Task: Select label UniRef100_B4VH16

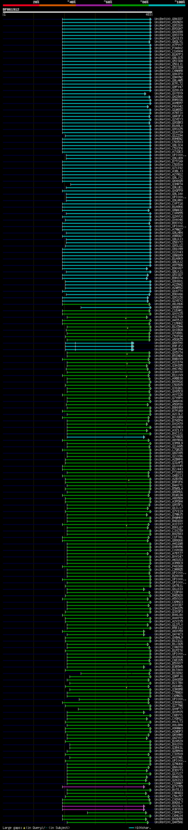Action: (169, 382)
